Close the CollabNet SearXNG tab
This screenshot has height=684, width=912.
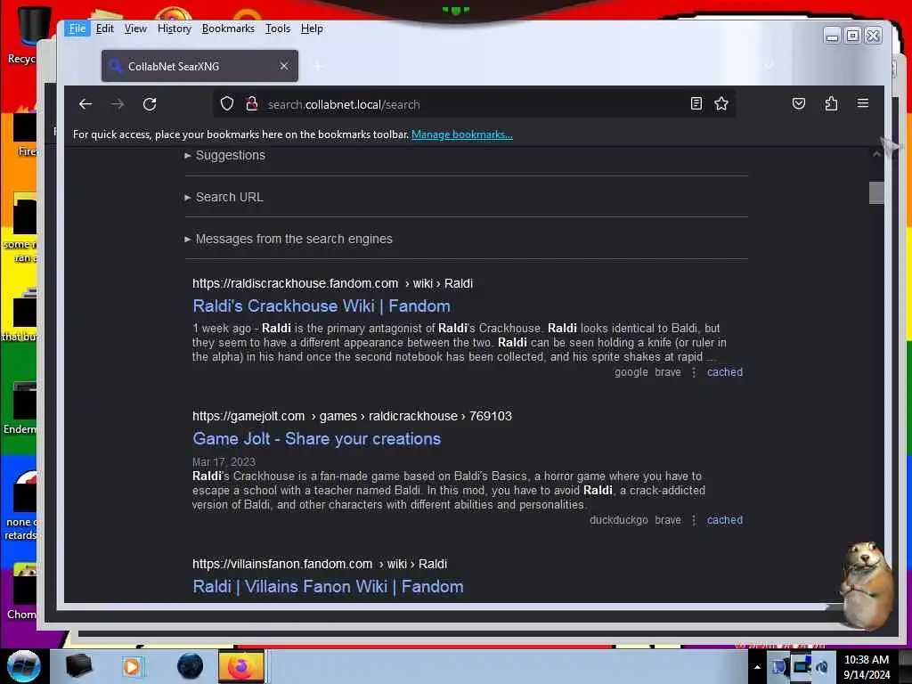tap(284, 66)
